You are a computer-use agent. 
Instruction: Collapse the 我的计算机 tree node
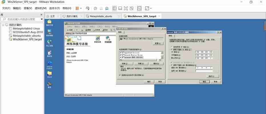pyautogui.click(x=3, y=25)
